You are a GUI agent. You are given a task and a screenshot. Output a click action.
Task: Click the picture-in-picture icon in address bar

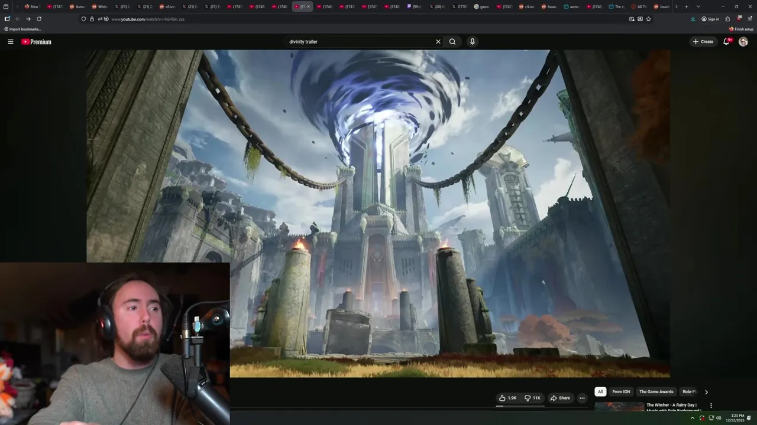point(632,19)
